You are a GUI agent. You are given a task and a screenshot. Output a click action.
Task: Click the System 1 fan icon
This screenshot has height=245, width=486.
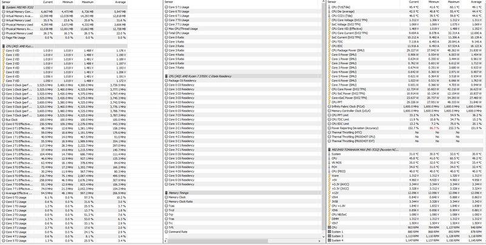point(329,232)
